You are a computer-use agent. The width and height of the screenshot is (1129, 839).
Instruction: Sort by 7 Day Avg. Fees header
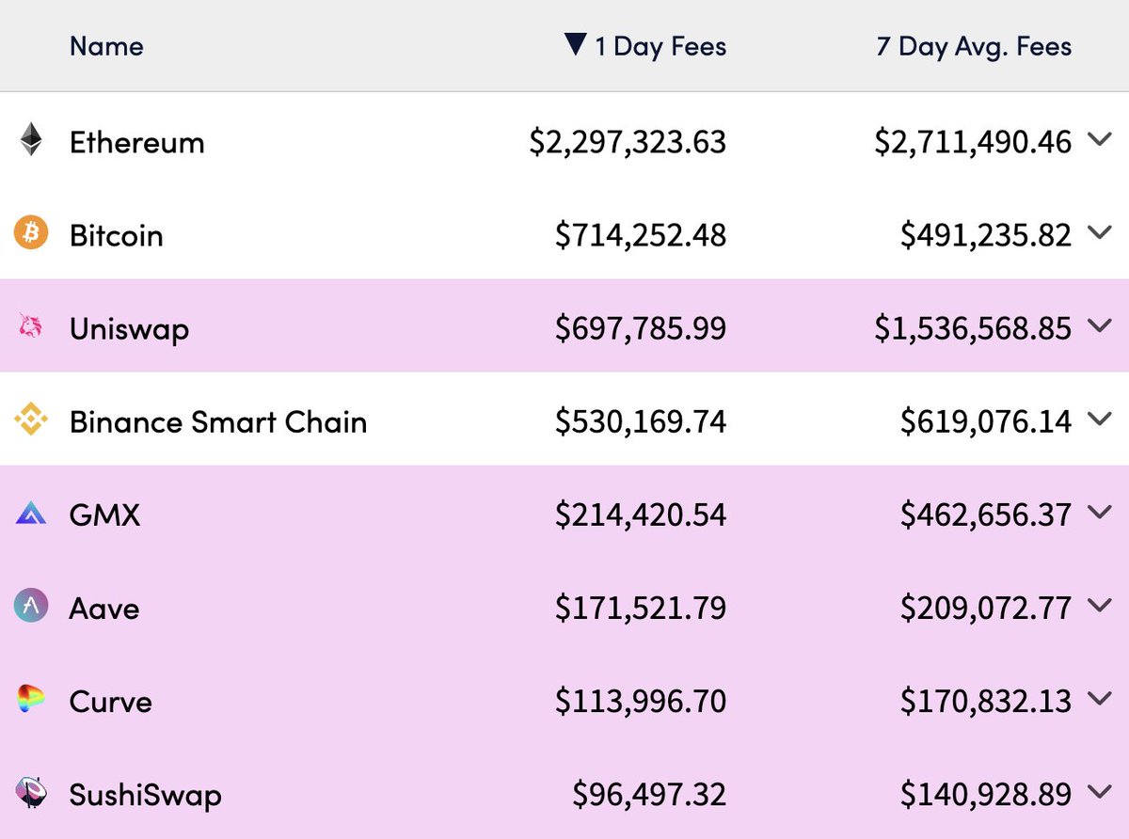point(973,46)
